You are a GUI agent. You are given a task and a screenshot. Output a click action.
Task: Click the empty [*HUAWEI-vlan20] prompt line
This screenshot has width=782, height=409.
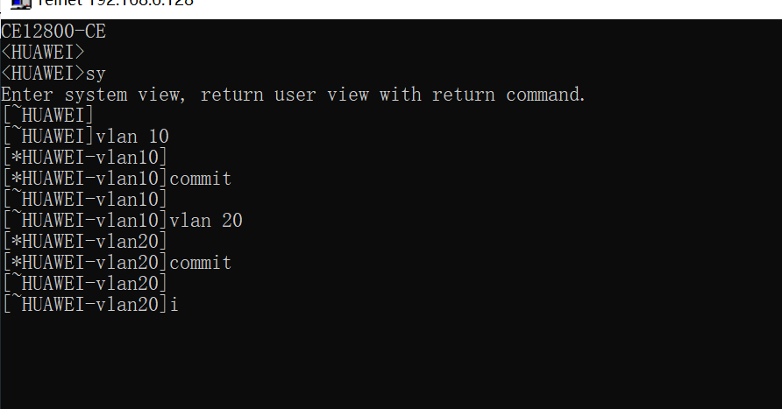tap(85, 242)
